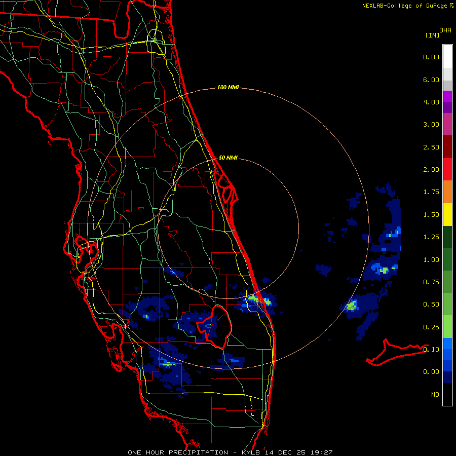Click the 0.50 legend value
The height and width of the screenshot is (456, 456).
[x=431, y=305]
